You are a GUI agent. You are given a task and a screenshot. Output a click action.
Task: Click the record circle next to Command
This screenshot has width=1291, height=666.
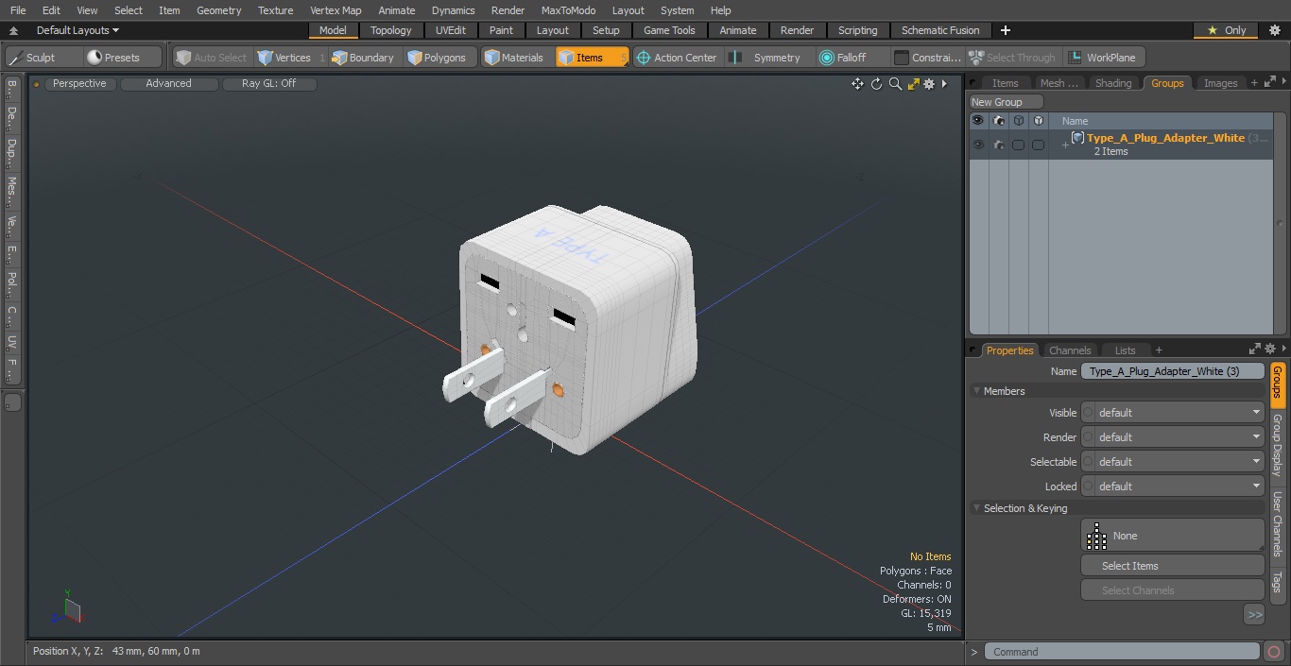click(1273, 652)
